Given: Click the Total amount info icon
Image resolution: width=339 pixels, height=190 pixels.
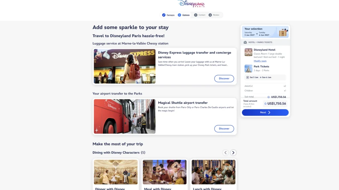Looking at the screenshot, I should coord(265,104).
